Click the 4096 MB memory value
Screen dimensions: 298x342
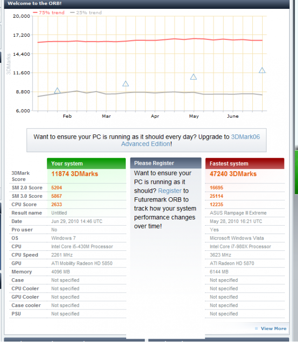pyautogui.click(x=61, y=272)
